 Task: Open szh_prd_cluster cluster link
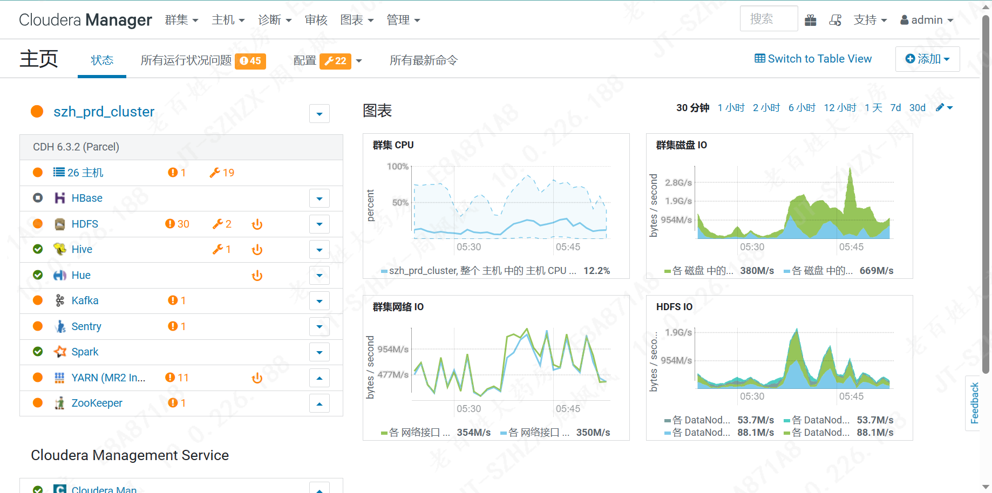[x=104, y=112]
